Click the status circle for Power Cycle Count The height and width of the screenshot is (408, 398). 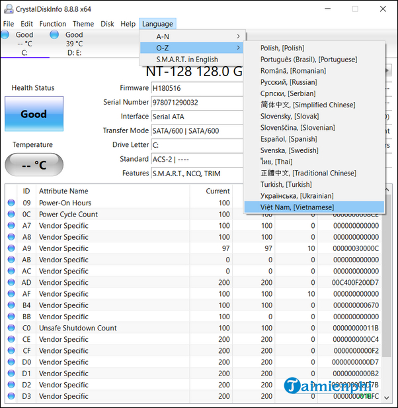[x=11, y=215]
